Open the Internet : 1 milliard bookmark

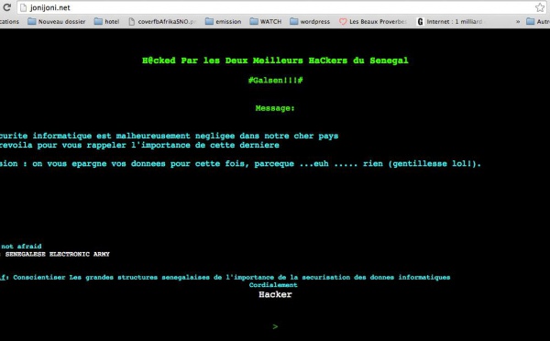(449, 21)
